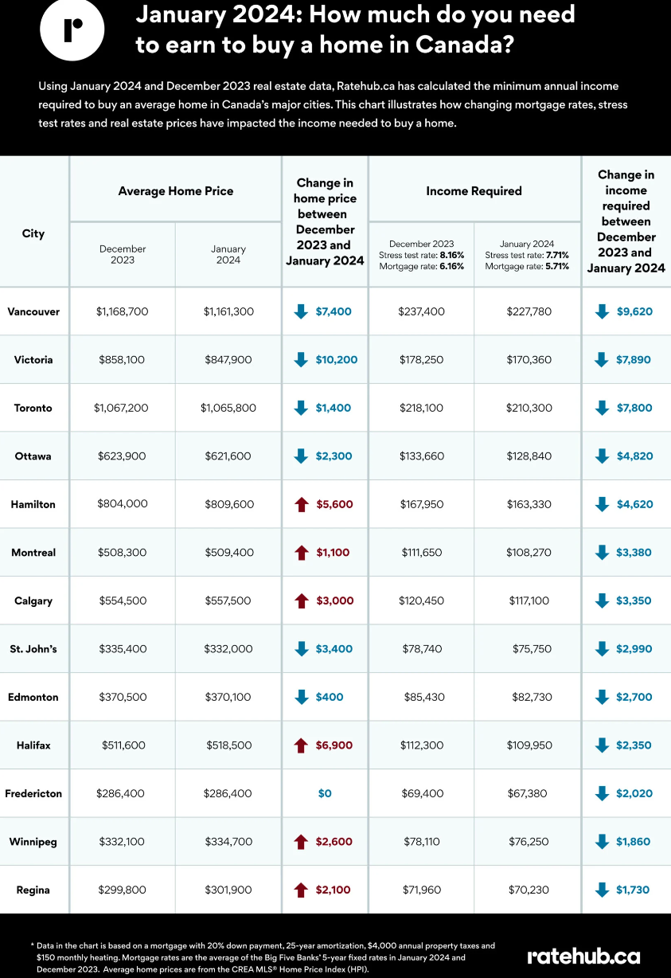The image size is (671, 978).
Task: Click Fredericton's $0 price change value
Action: [x=325, y=793]
